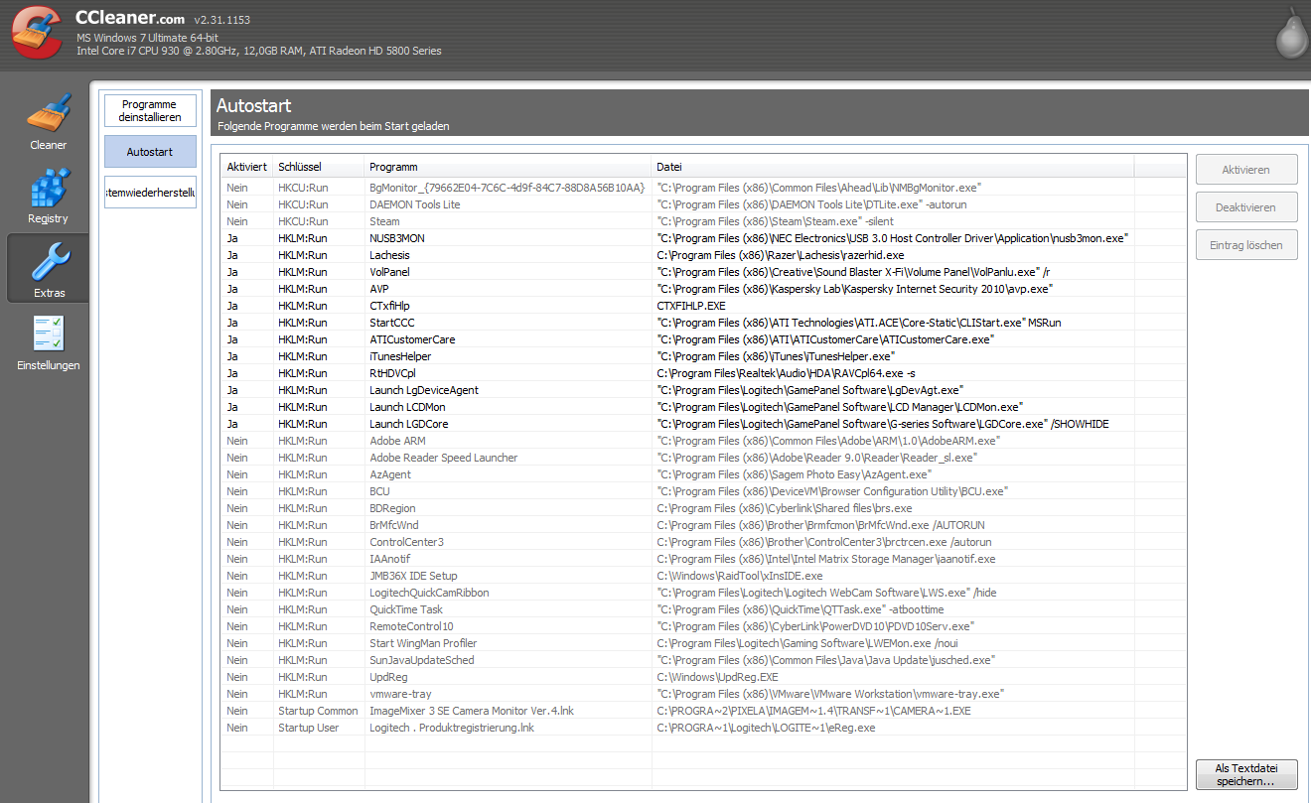Viewport: 1311px width, 803px height.
Task: Open the Cleaner section in the sidebar
Action: point(48,119)
